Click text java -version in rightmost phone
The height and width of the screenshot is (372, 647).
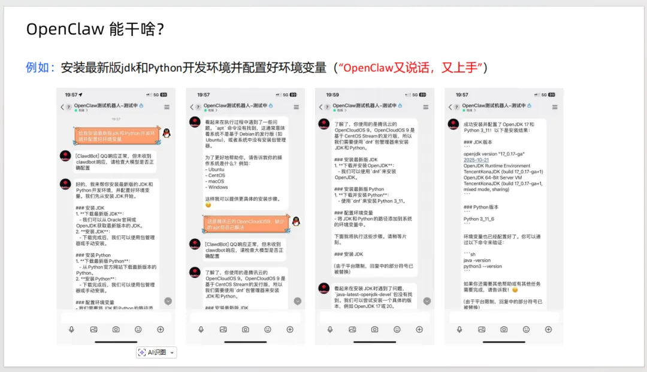point(477,260)
